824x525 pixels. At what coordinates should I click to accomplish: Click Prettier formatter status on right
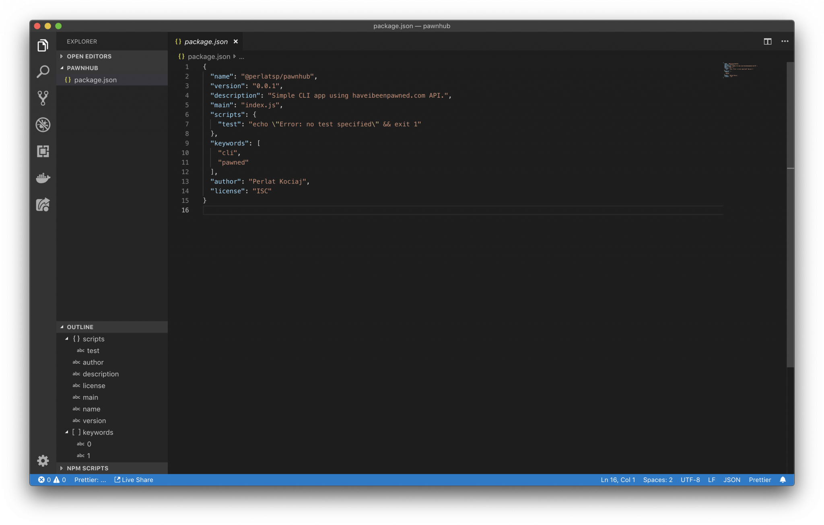click(x=760, y=480)
